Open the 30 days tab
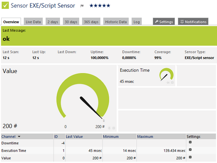 tap(71, 22)
